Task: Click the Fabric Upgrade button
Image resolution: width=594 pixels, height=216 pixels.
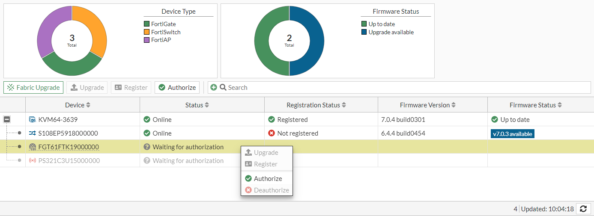Action: coord(33,87)
